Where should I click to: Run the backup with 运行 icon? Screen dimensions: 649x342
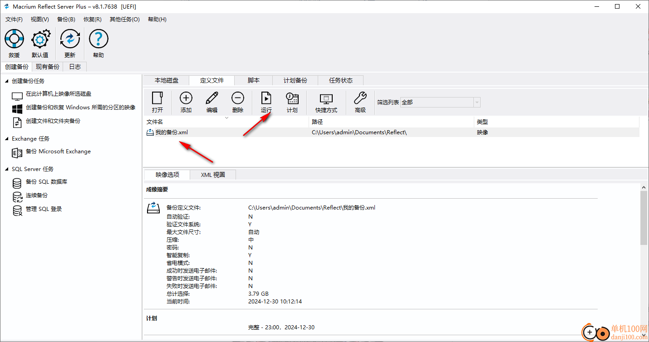tap(266, 98)
